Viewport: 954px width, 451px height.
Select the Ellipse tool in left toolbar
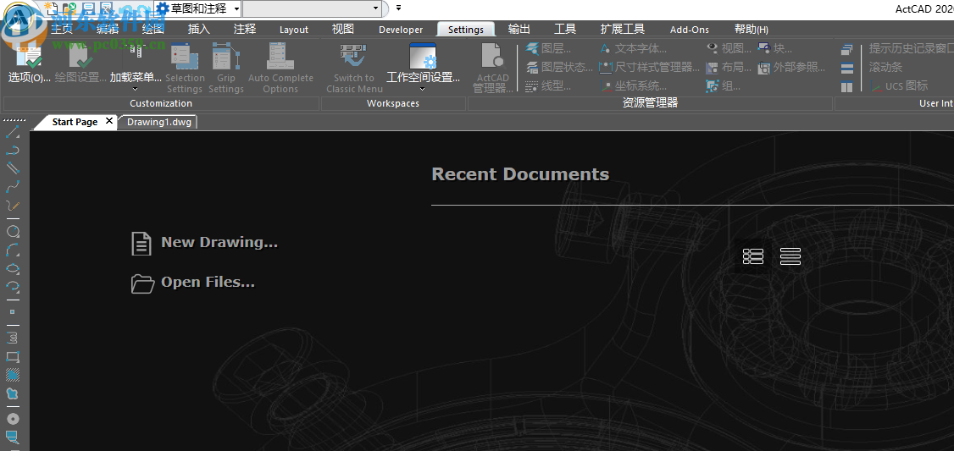click(x=13, y=269)
